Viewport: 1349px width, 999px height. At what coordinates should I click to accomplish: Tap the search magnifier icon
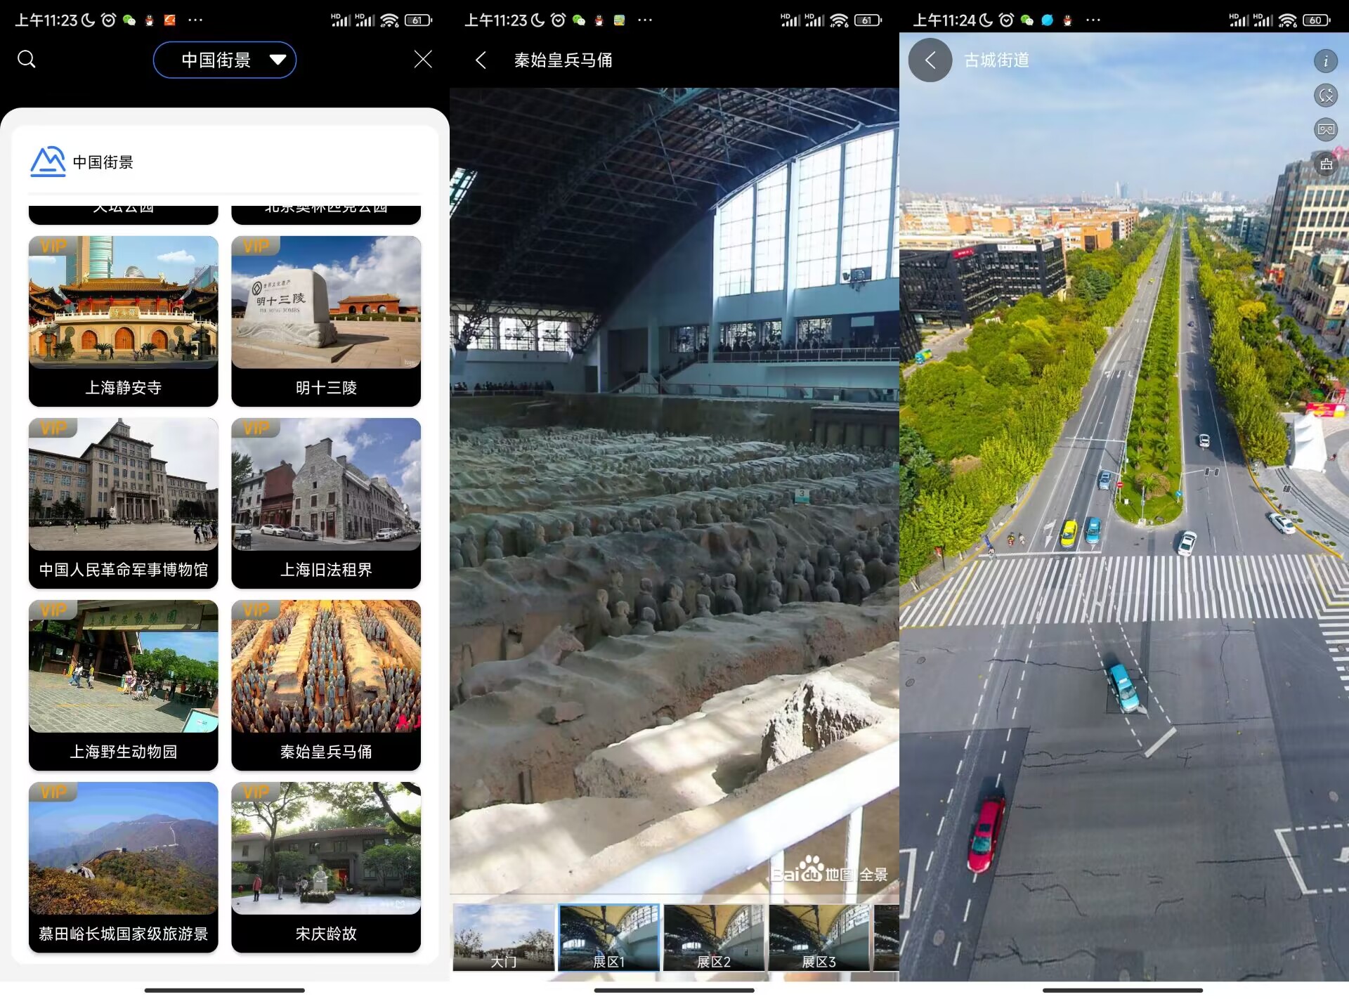tap(27, 59)
